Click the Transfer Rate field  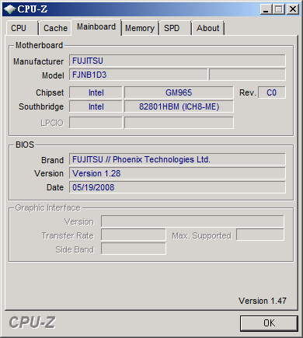tap(134, 235)
